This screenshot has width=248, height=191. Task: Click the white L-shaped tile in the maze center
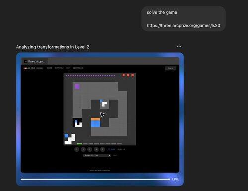tap(104, 104)
